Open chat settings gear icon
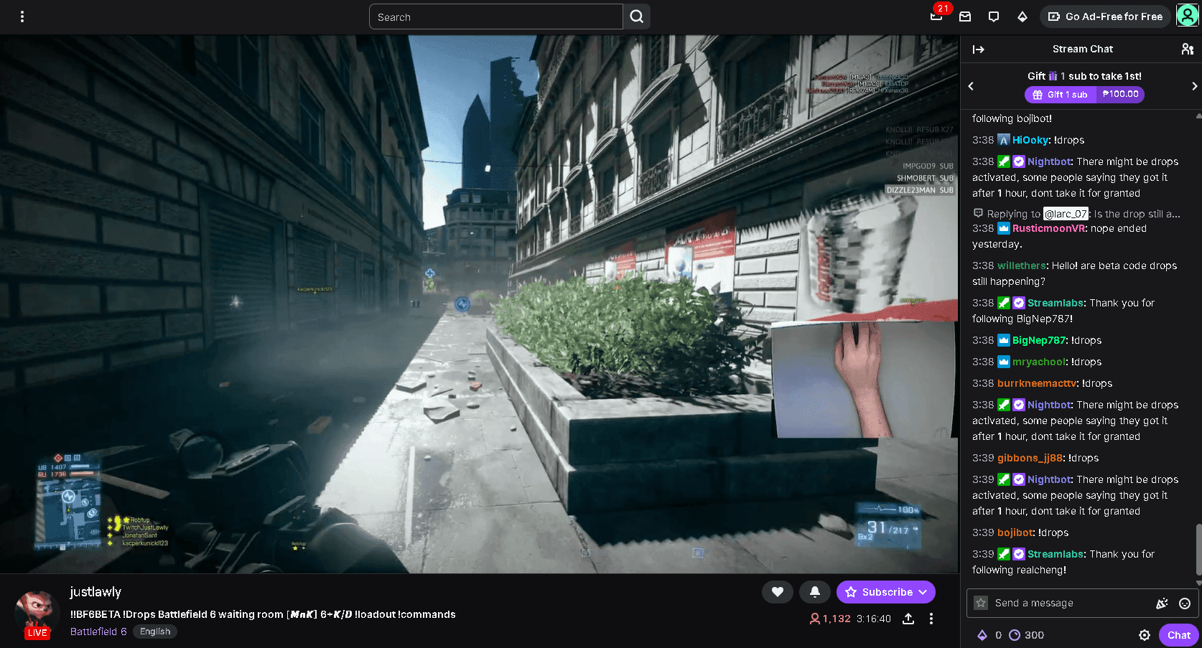 (x=1145, y=635)
